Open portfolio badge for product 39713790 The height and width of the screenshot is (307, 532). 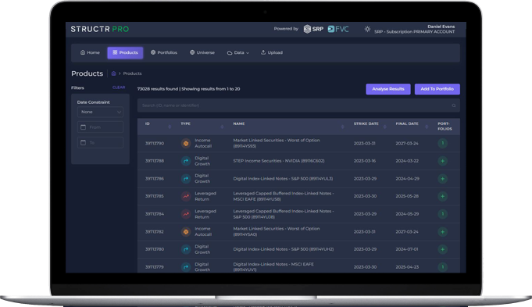click(442, 143)
